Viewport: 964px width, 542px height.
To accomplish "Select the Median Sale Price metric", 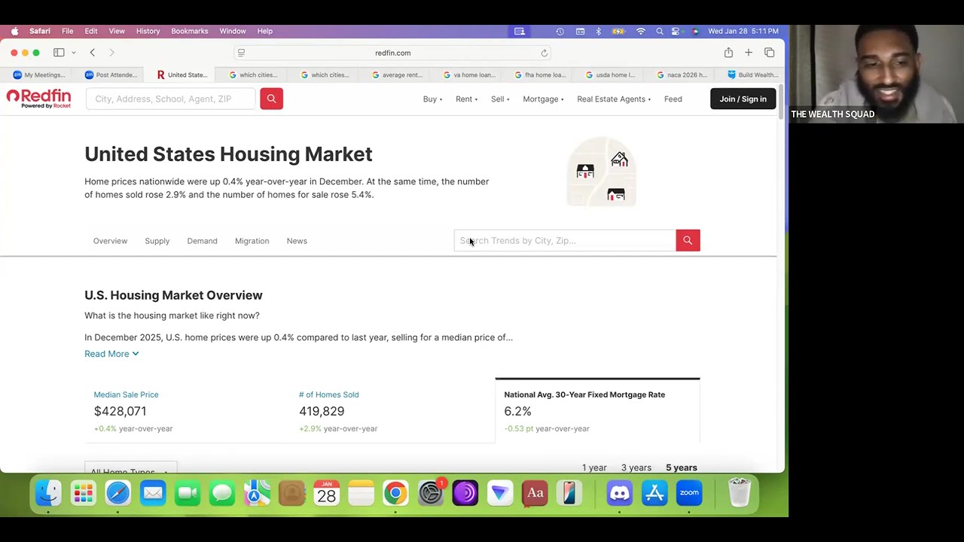I will point(126,394).
